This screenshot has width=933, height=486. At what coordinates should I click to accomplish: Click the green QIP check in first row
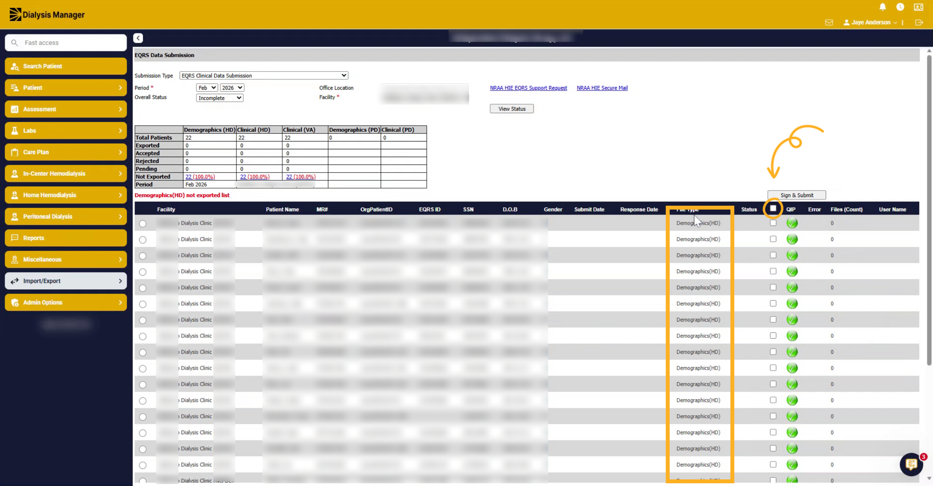(792, 223)
